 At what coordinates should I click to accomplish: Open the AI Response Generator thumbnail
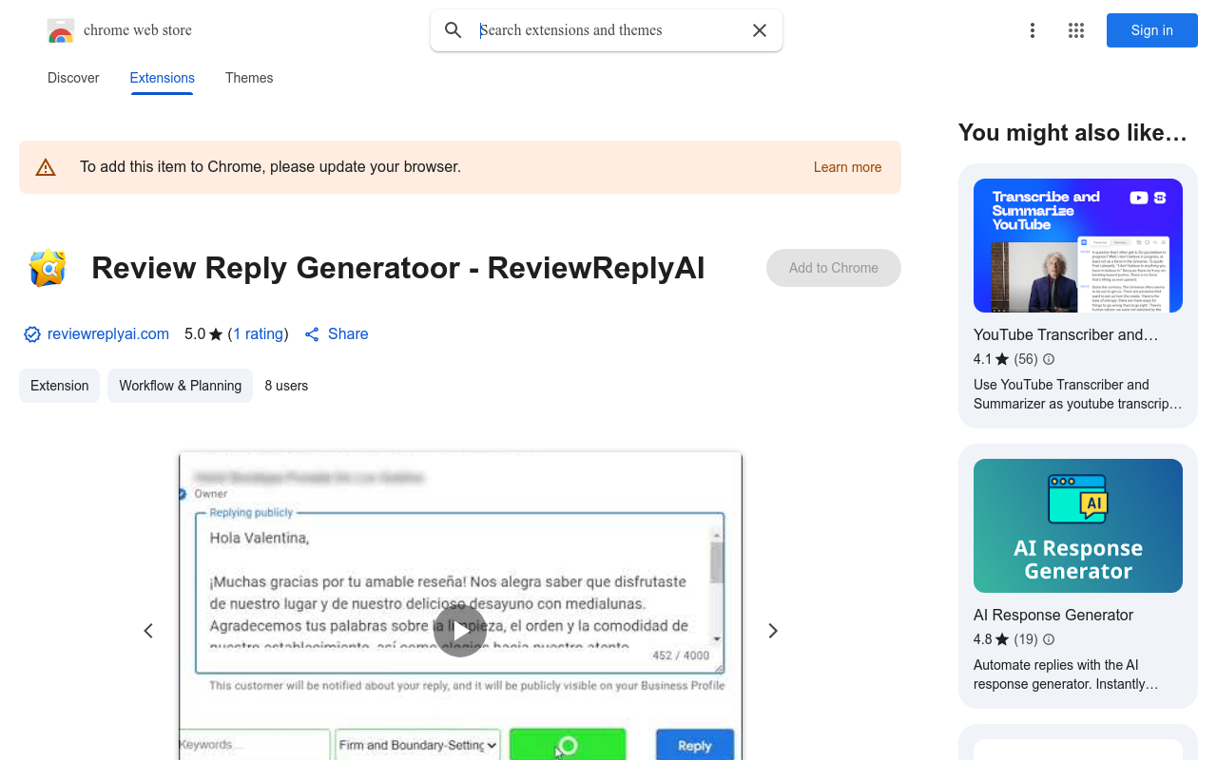[x=1078, y=526]
